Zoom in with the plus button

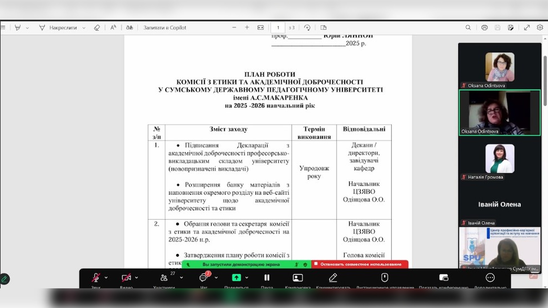247,28
